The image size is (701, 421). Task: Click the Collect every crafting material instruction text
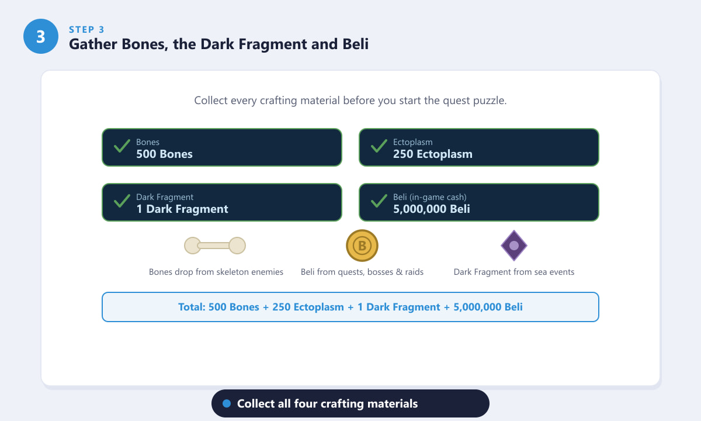point(350,101)
